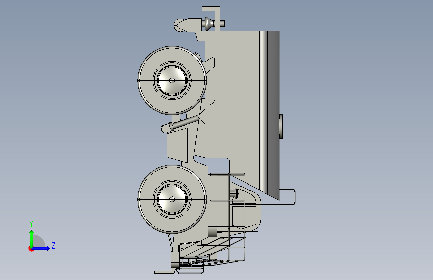This screenshot has width=433, height=280.
Task: Click the green Y axis of the triad
Action: point(32,238)
